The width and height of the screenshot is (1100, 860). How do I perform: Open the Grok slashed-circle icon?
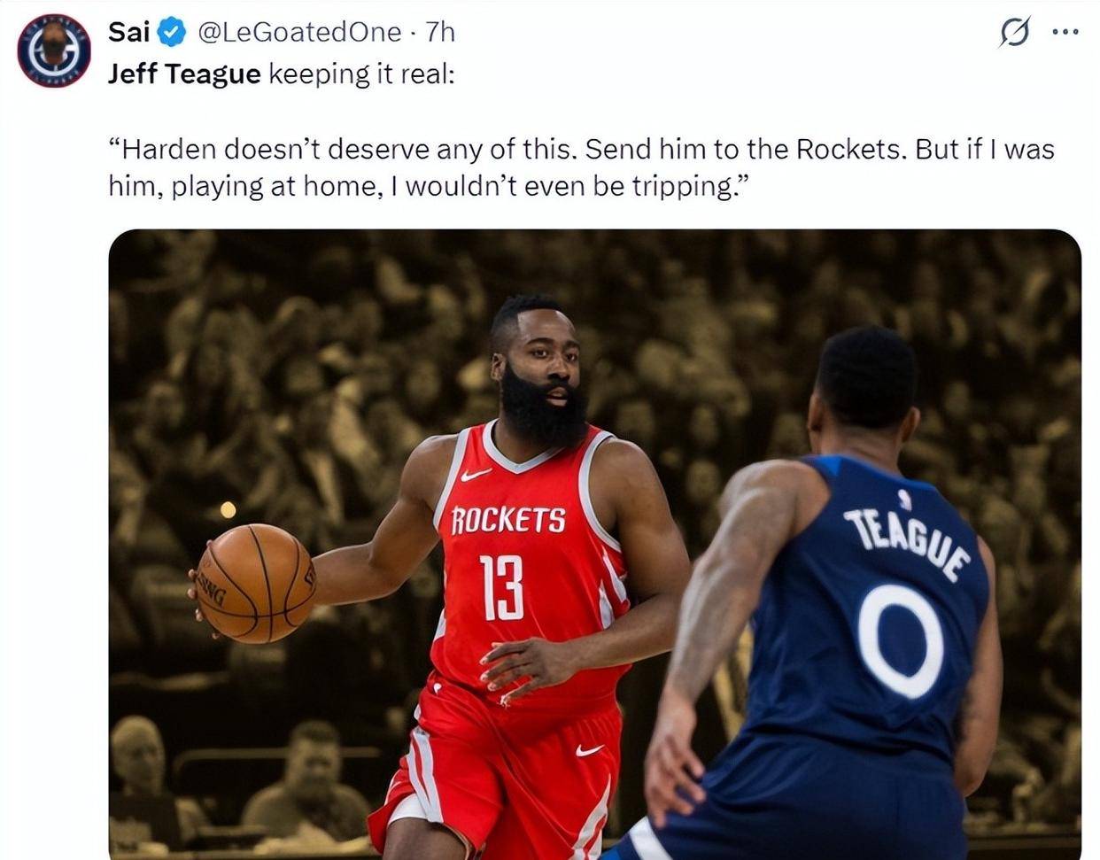click(x=1014, y=33)
